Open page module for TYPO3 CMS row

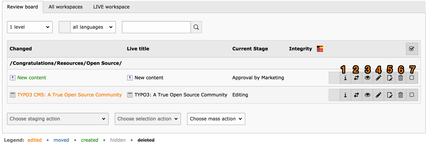(390, 95)
